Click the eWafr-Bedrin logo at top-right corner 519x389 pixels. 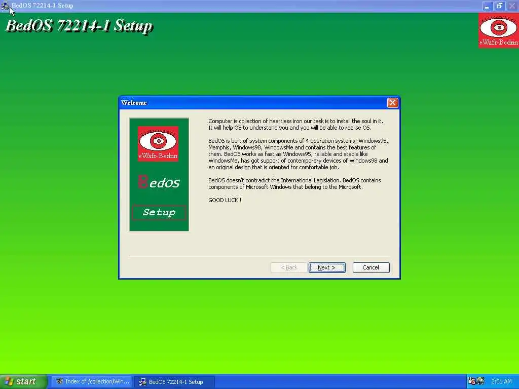tap(499, 31)
